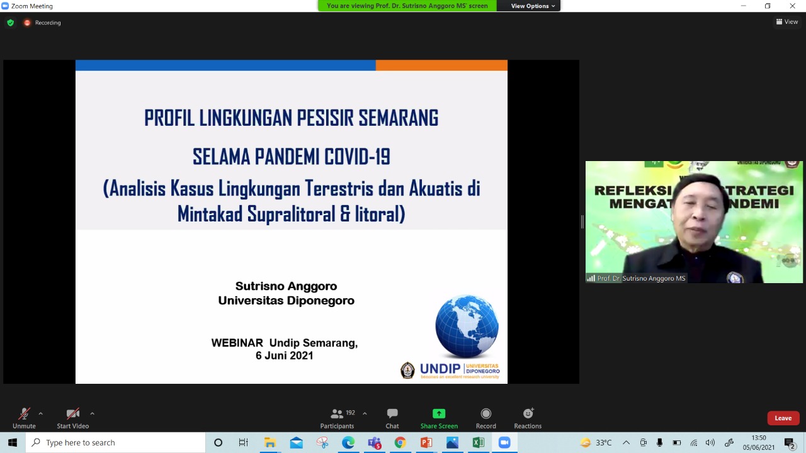Click the divider handle beside the speaker video
806x453 pixels.
(582, 221)
